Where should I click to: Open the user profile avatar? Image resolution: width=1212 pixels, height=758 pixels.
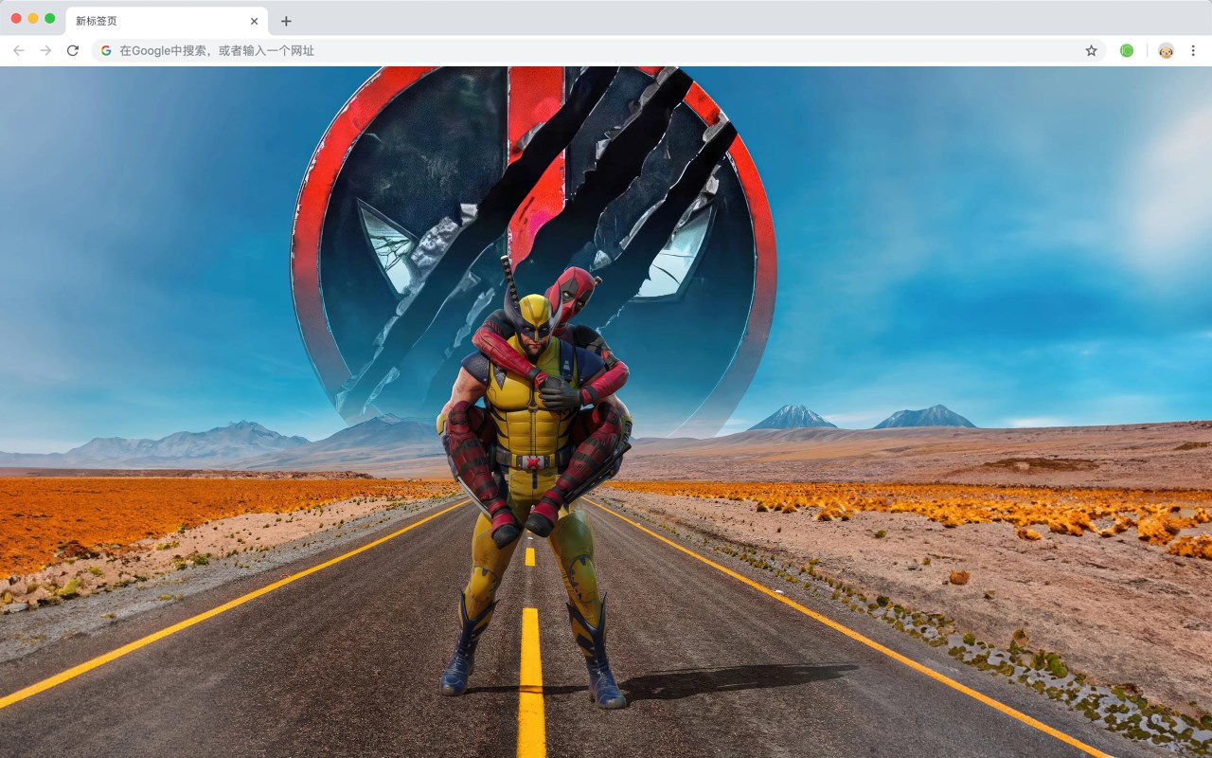[x=1166, y=50]
